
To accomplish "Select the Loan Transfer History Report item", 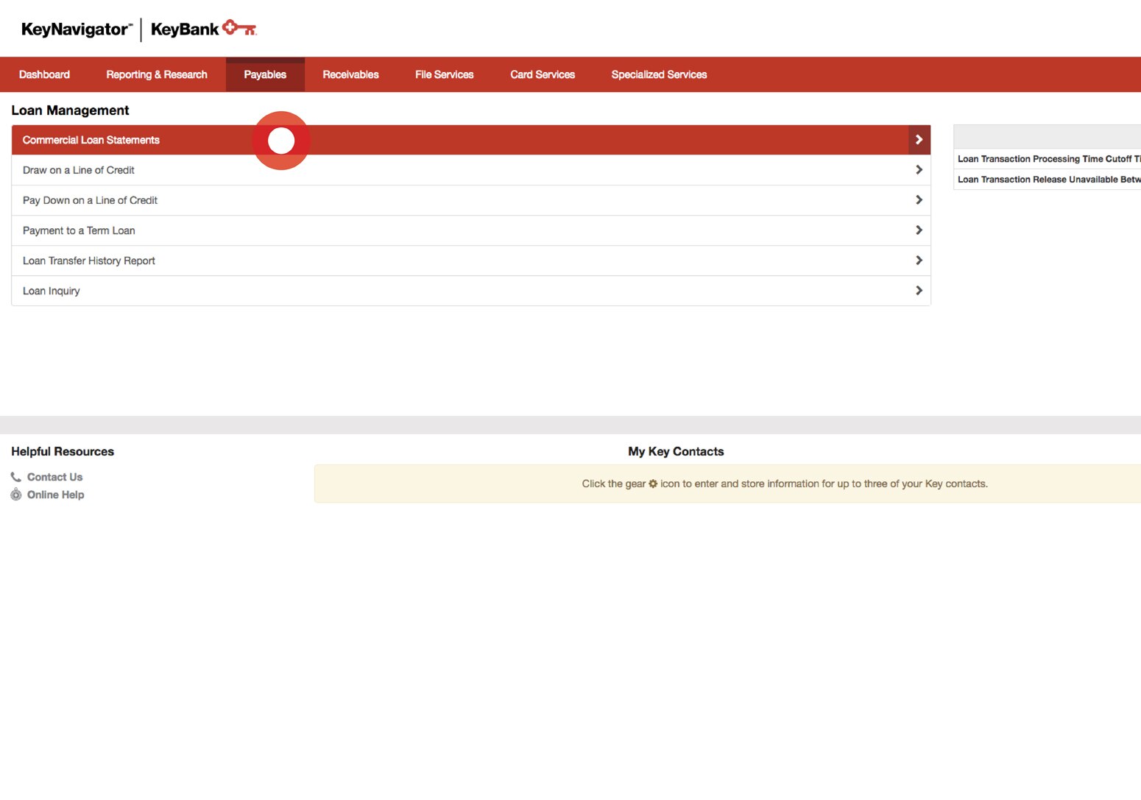I will [88, 260].
